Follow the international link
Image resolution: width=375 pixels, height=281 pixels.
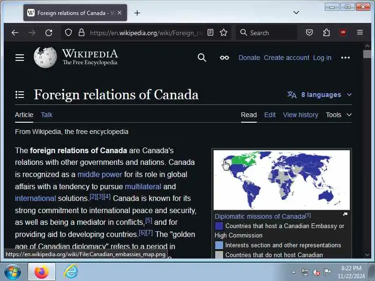[x=36, y=198]
